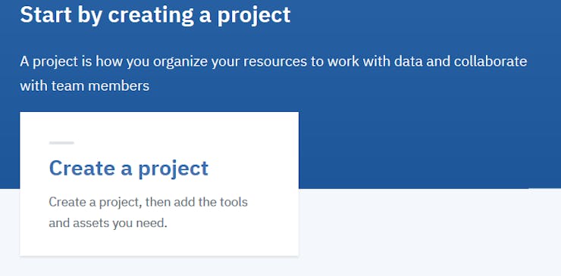Open the white Create a project card
This screenshot has height=276, width=561.
[159, 184]
